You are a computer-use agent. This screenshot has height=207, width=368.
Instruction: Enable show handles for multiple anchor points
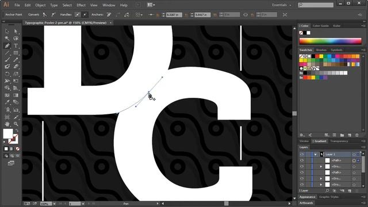[77, 14]
